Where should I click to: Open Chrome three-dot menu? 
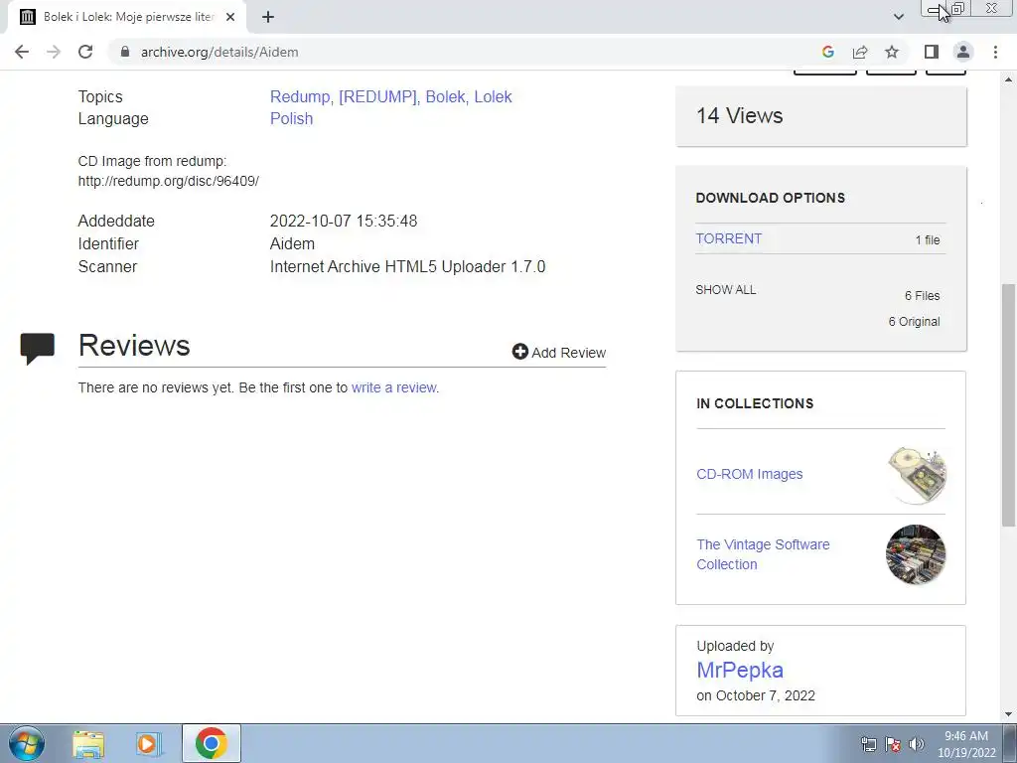coord(995,52)
